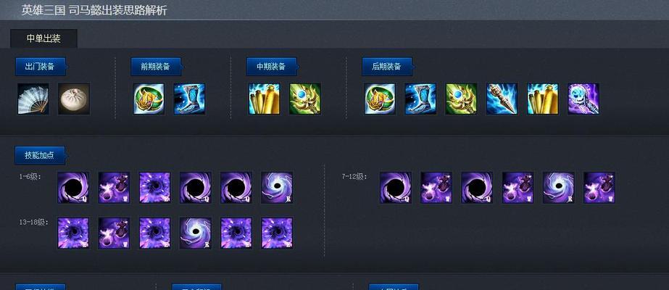Click the 前期装备 label button

pos(156,67)
